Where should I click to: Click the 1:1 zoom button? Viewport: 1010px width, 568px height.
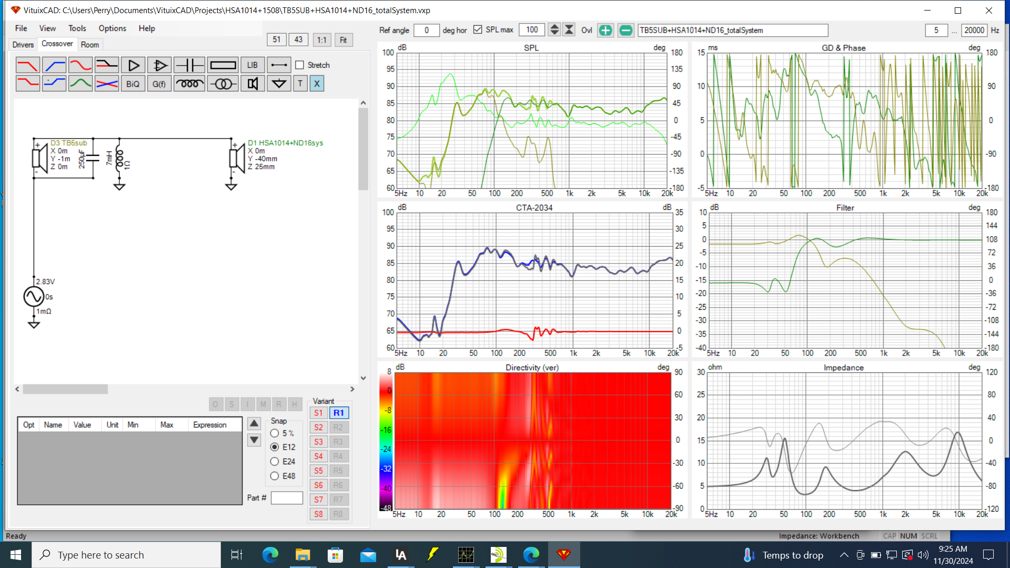[322, 39]
